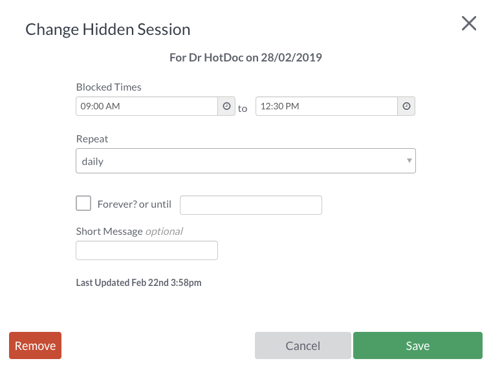The height and width of the screenshot is (372, 491).
Task: Click the Repeat dropdown arrow
Action: coord(409,160)
